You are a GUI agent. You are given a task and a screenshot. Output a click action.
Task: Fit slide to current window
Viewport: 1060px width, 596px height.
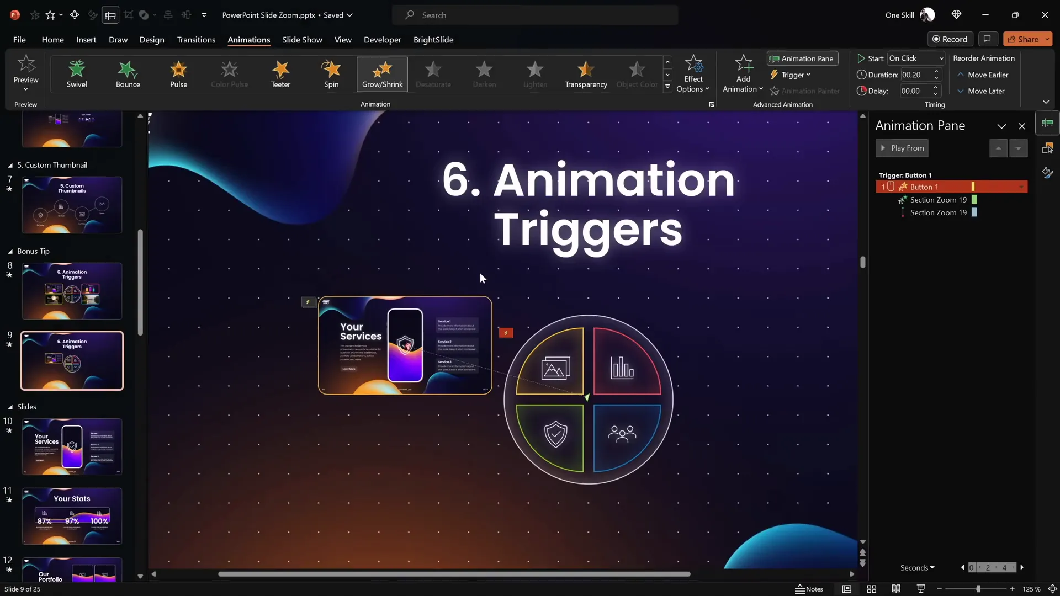click(x=1052, y=589)
